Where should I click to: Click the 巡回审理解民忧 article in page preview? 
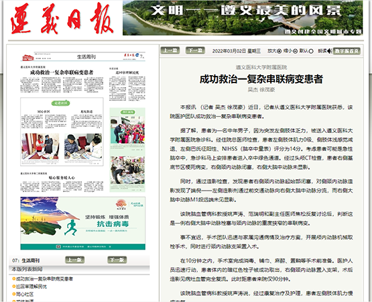127,85
